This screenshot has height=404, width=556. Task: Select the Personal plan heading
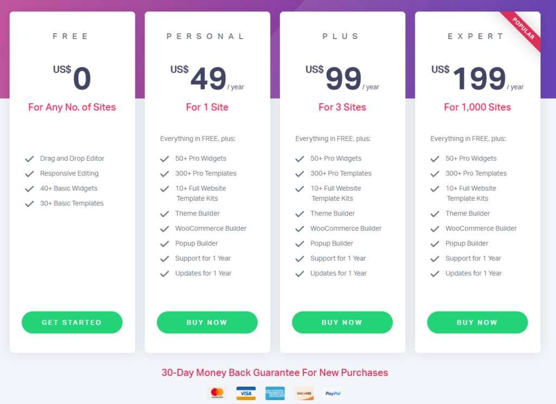[206, 36]
